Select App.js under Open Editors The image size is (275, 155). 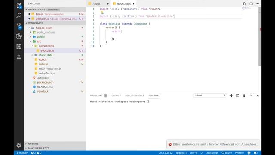tap(55, 14)
